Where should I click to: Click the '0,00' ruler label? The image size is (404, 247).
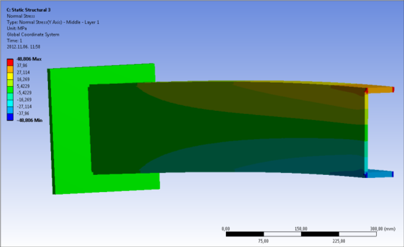click(x=225, y=229)
